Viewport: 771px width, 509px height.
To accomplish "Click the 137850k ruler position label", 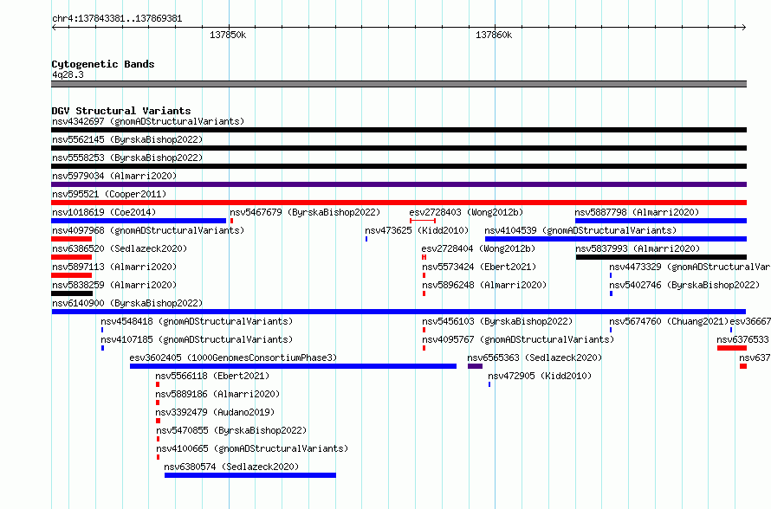I will pyautogui.click(x=228, y=35).
